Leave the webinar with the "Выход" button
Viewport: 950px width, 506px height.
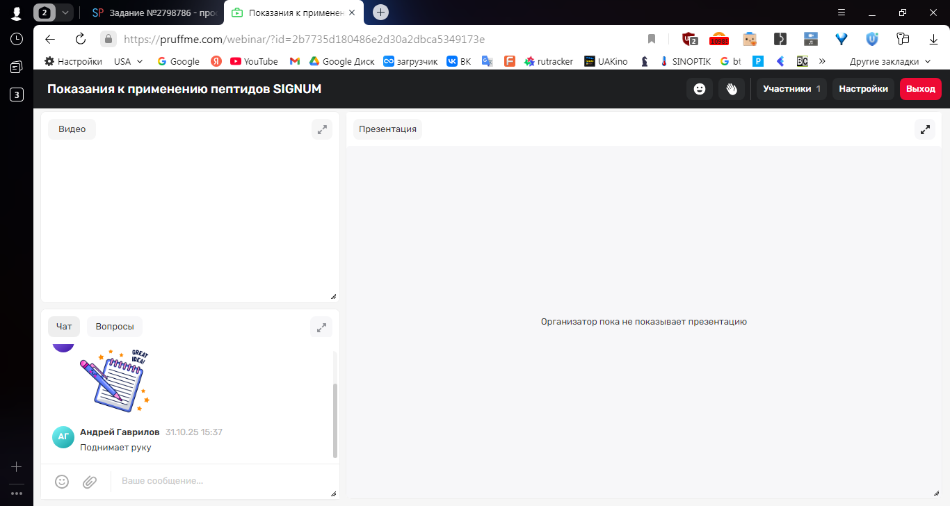point(921,89)
